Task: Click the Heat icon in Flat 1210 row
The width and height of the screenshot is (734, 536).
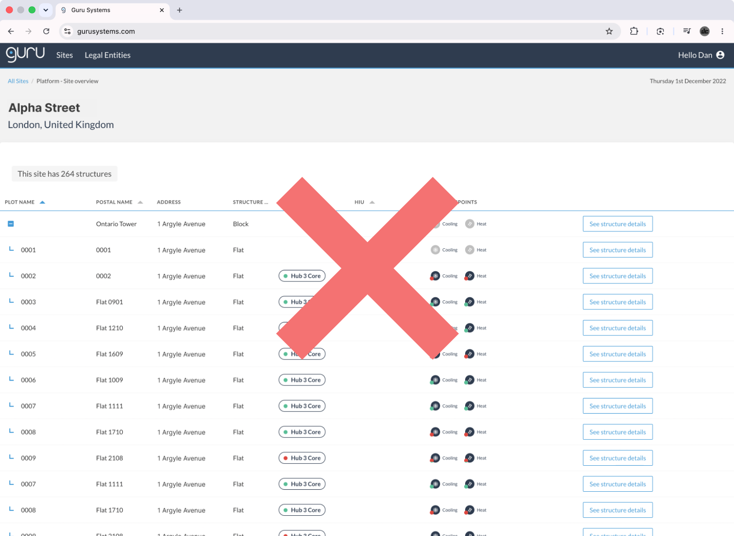Action: [469, 328]
